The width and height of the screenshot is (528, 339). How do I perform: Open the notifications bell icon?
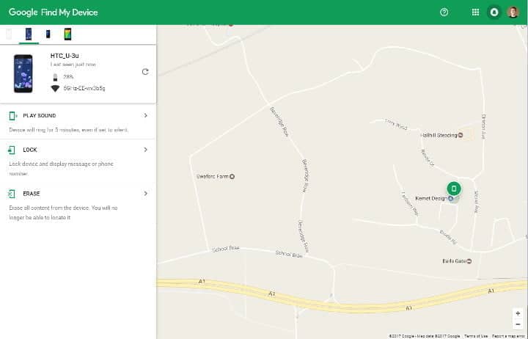coord(494,12)
